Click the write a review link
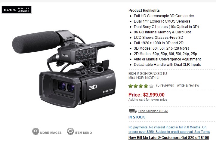 (x=188, y=85)
